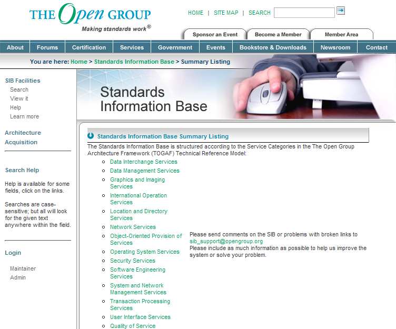Open International Operation Services category

point(138,199)
